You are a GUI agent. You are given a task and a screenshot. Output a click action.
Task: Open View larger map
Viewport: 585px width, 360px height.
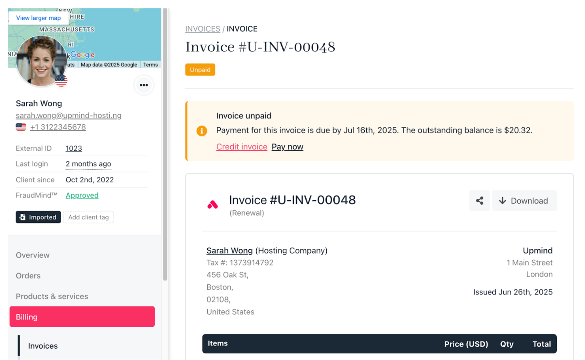[x=38, y=18]
